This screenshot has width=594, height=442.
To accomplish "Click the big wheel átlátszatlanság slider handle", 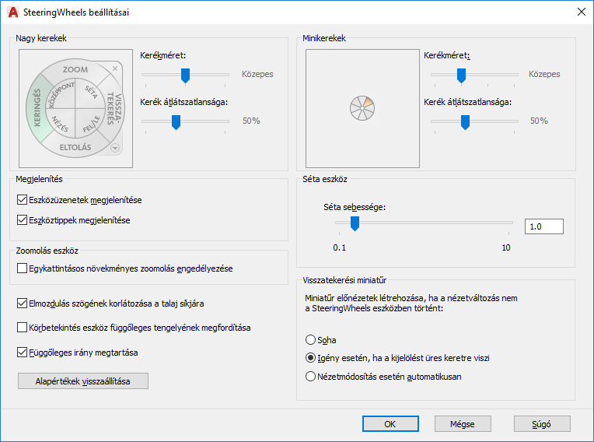I will pos(176,122).
